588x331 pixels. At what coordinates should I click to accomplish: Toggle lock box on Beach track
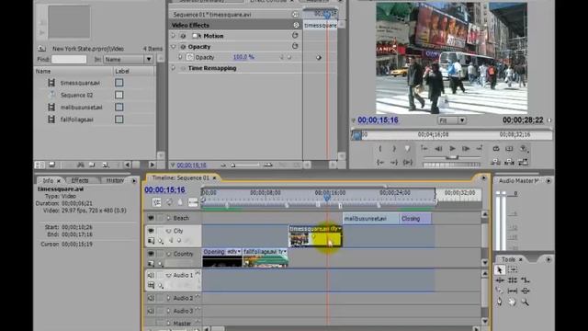tap(161, 218)
